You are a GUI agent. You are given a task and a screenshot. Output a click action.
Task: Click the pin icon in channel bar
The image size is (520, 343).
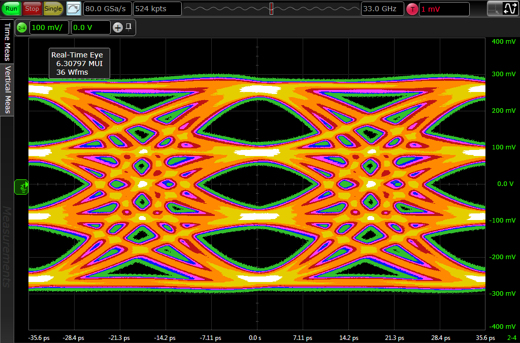click(128, 27)
